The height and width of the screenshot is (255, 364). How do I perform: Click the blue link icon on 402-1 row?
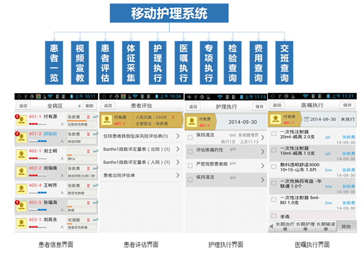95,151
